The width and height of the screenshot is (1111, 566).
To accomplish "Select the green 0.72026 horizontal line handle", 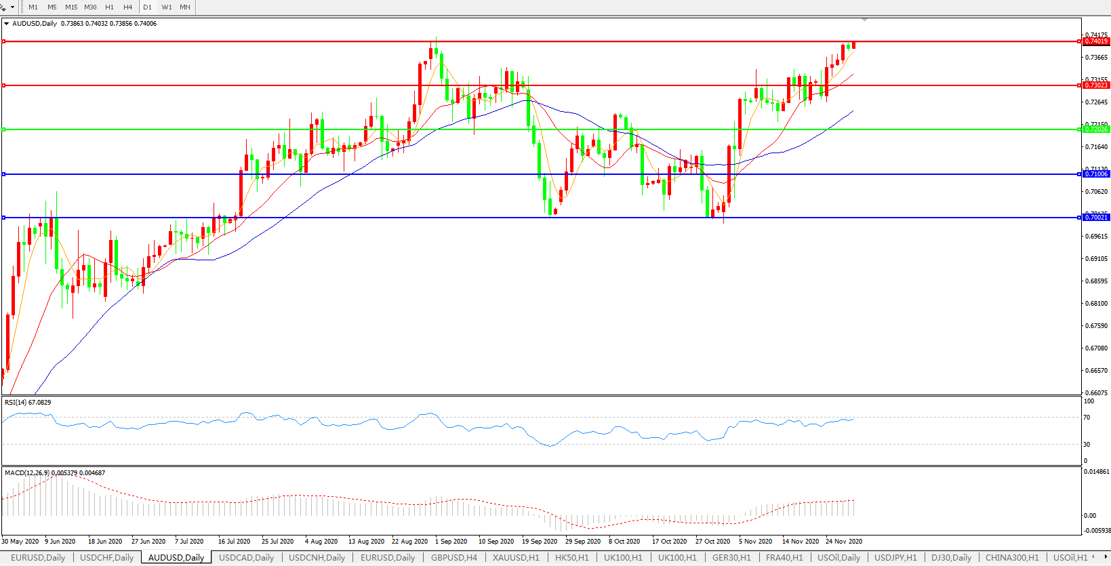I will click(x=4, y=129).
